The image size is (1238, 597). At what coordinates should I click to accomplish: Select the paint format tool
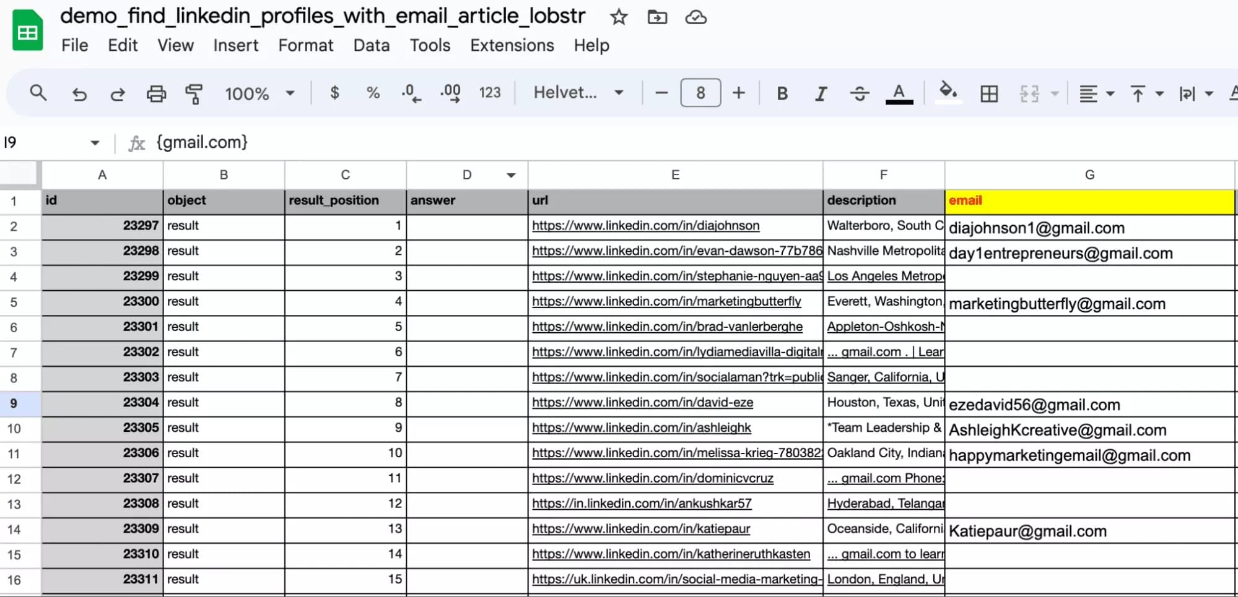pyautogui.click(x=193, y=93)
